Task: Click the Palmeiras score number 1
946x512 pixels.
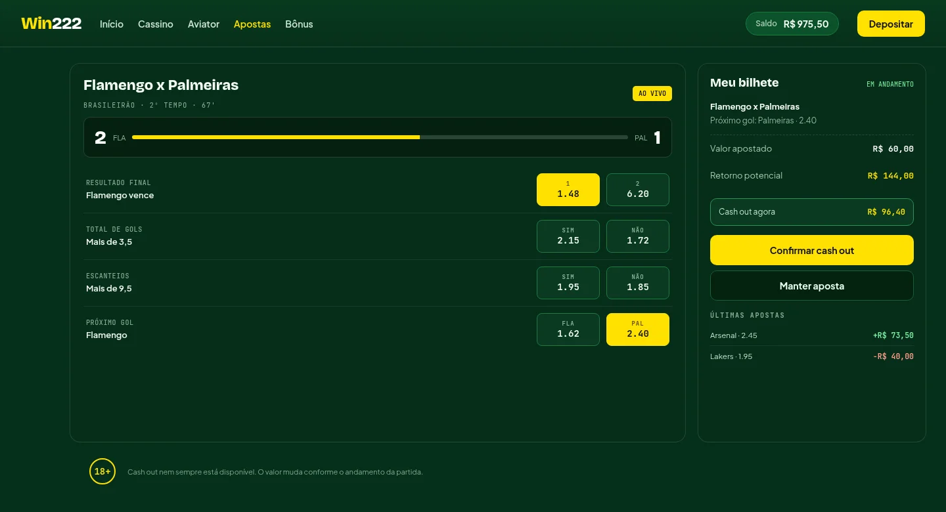Action: 657,137
